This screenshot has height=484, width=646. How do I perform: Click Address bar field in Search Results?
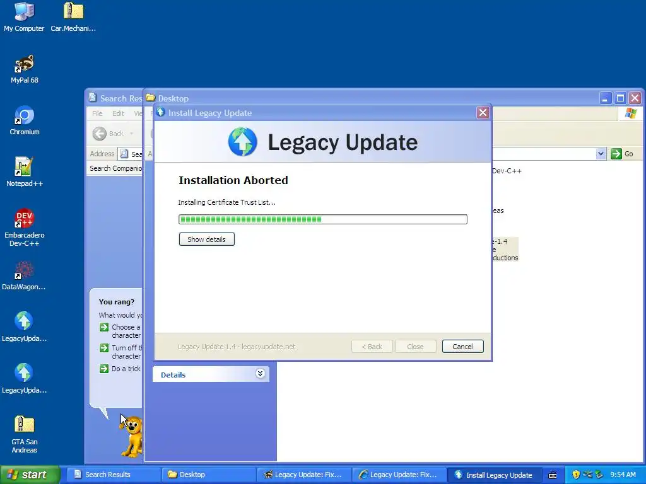tap(130, 154)
